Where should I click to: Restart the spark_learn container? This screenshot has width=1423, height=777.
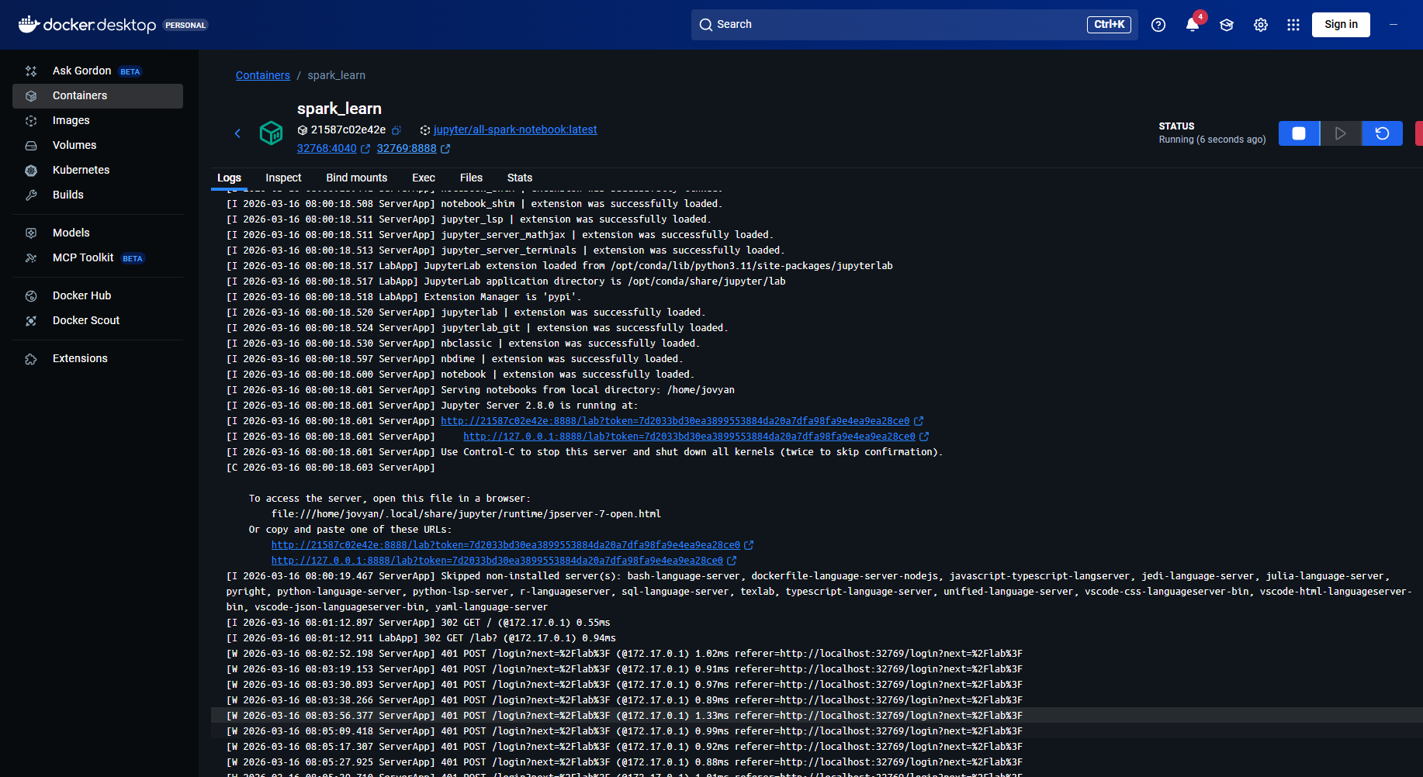click(x=1382, y=133)
